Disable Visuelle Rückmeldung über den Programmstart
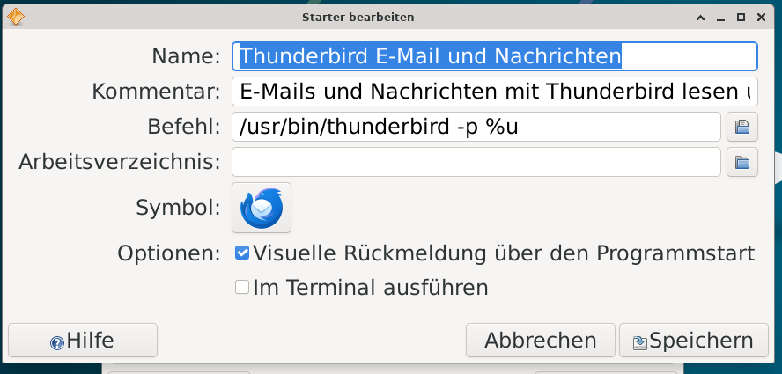The width and height of the screenshot is (782, 374). pyautogui.click(x=242, y=253)
